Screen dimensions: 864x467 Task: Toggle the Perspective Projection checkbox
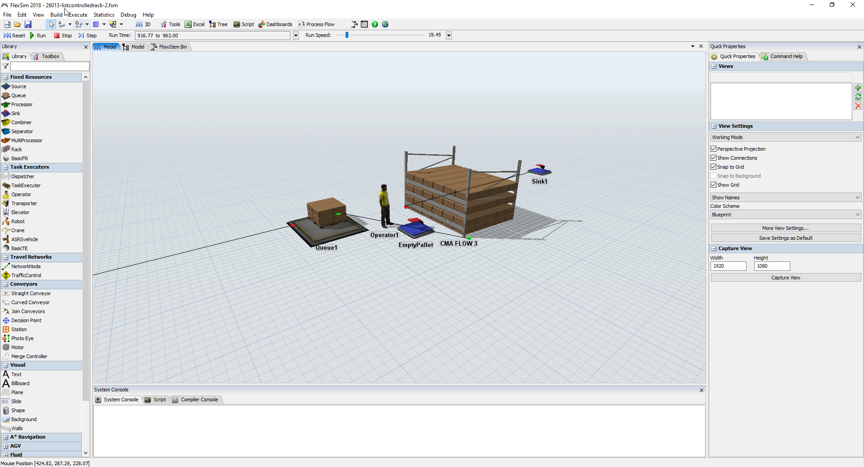[x=714, y=149]
